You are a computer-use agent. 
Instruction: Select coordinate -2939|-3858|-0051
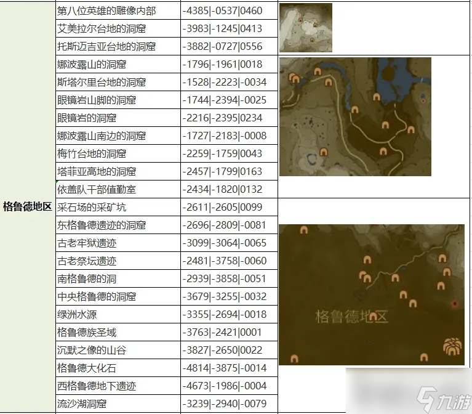click(x=224, y=278)
